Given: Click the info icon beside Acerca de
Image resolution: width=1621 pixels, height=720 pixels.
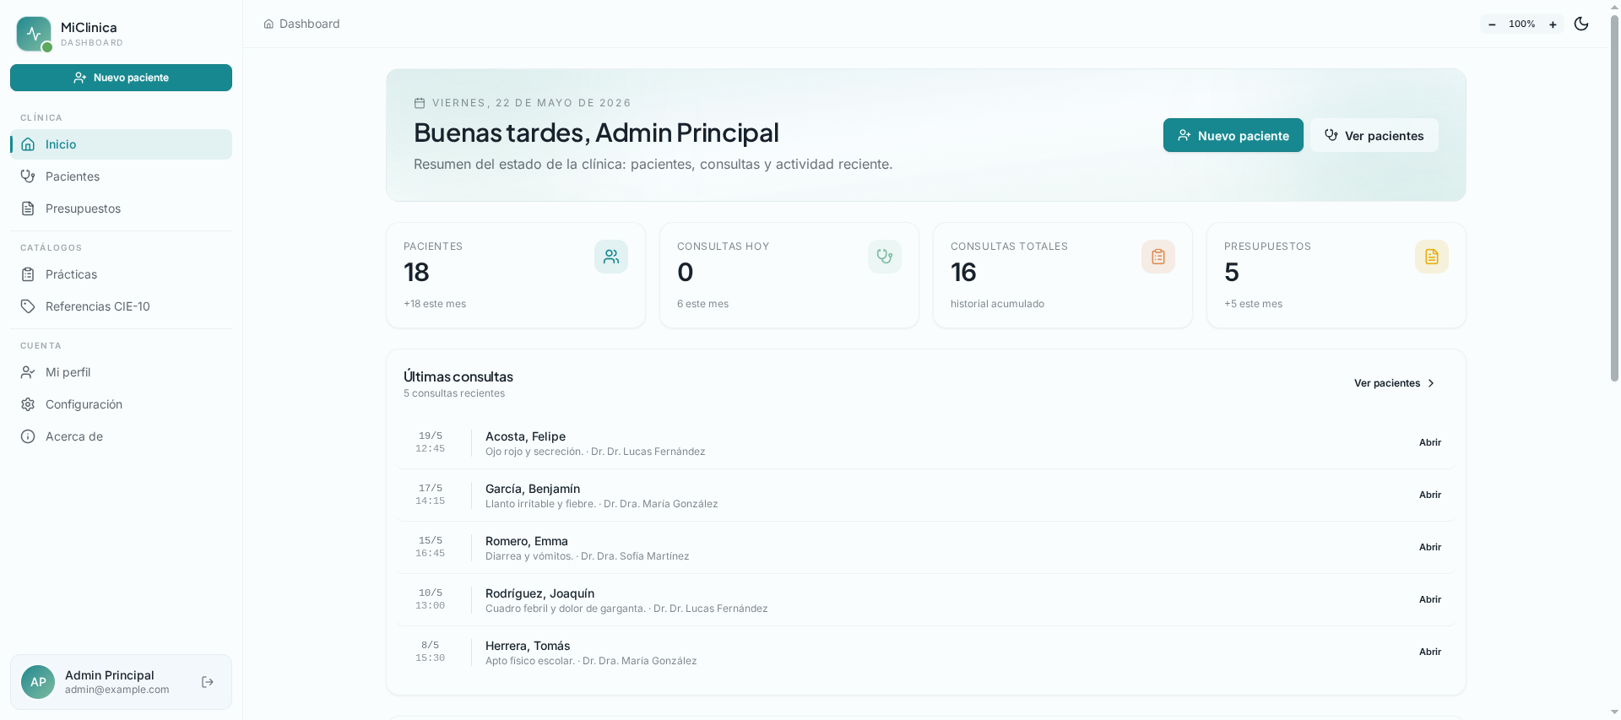Looking at the screenshot, I should tap(28, 436).
